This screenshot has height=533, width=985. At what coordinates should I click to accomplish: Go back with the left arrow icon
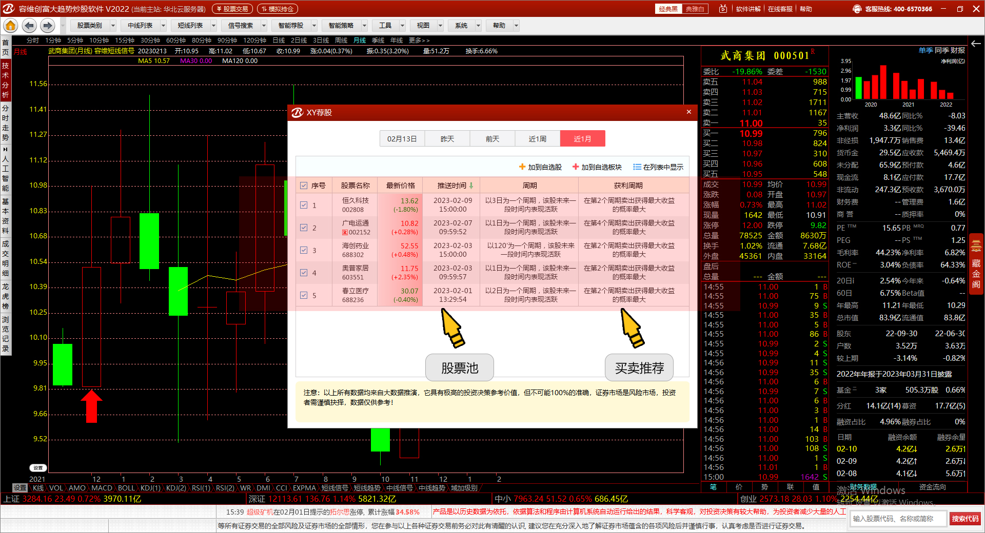pyautogui.click(x=29, y=26)
